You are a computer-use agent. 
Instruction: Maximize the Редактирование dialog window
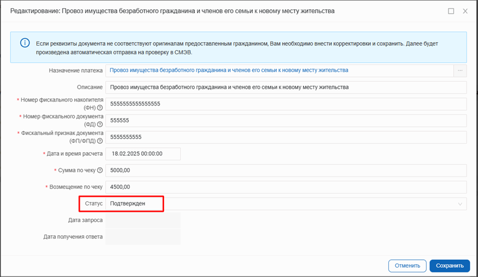pyautogui.click(x=451, y=11)
